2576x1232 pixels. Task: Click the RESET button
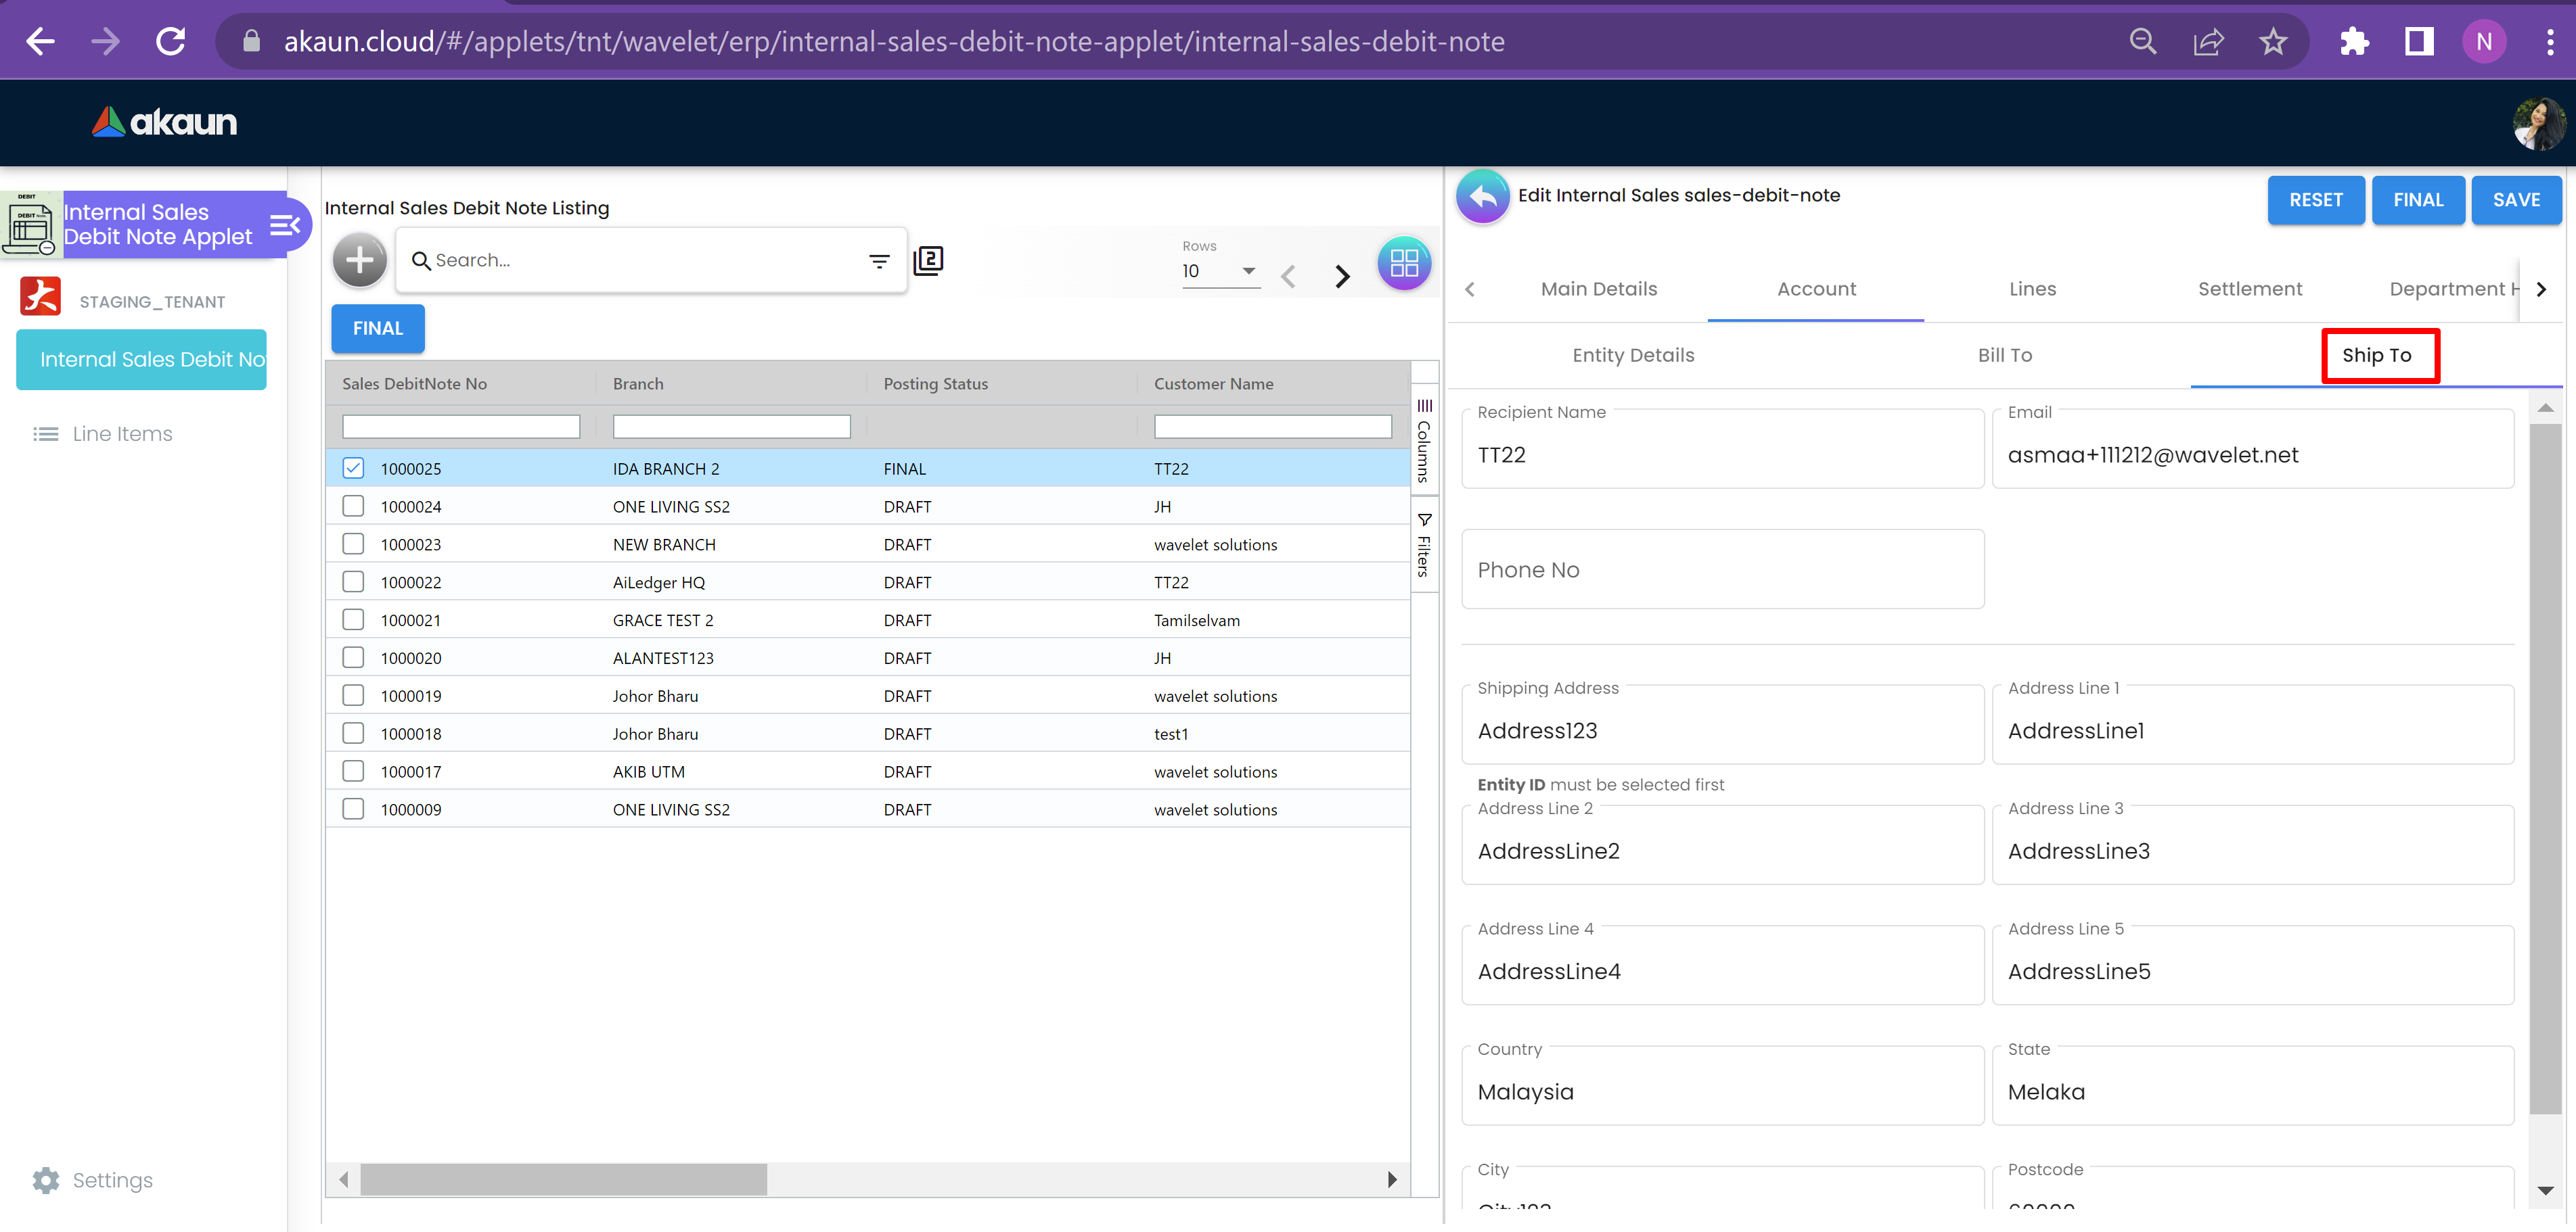click(x=2315, y=200)
